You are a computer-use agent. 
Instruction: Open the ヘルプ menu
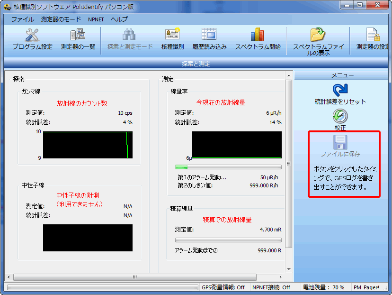tap(119, 19)
